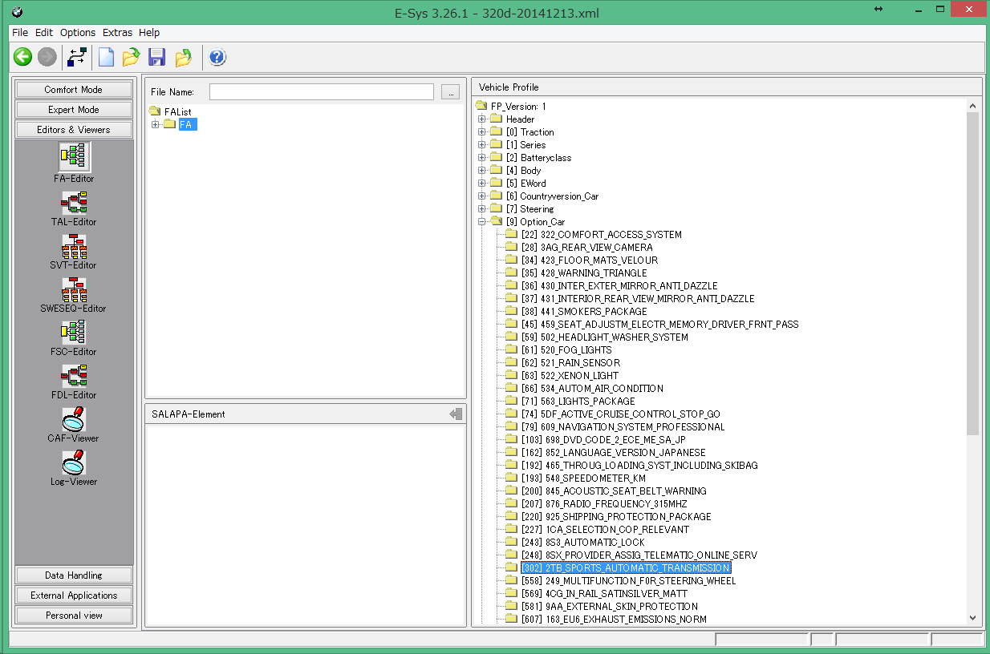Open the Help menu

click(149, 33)
